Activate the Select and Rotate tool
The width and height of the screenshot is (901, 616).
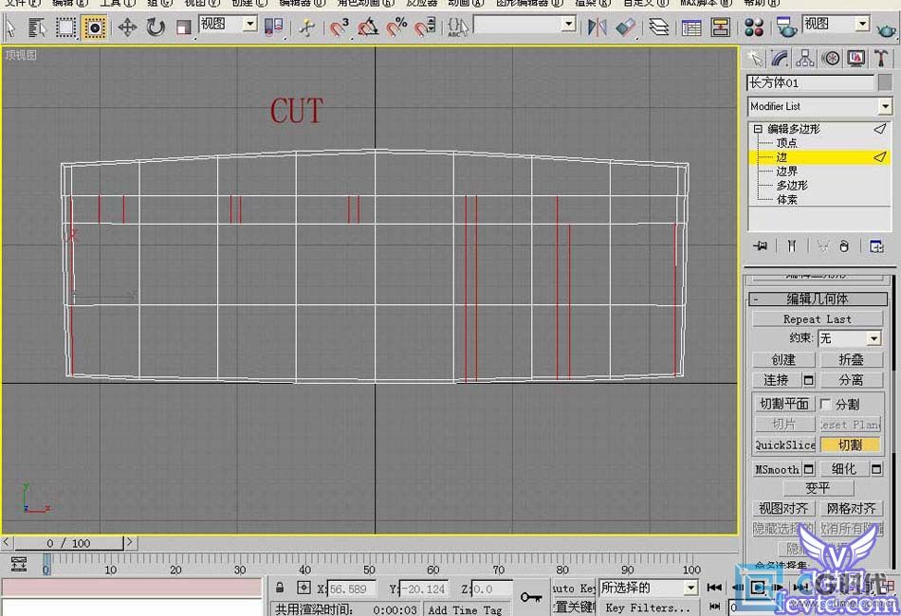pyautogui.click(x=156, y=27)
